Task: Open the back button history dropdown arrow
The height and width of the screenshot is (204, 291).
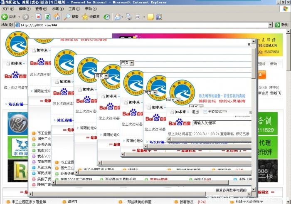Action: point(19,17)
